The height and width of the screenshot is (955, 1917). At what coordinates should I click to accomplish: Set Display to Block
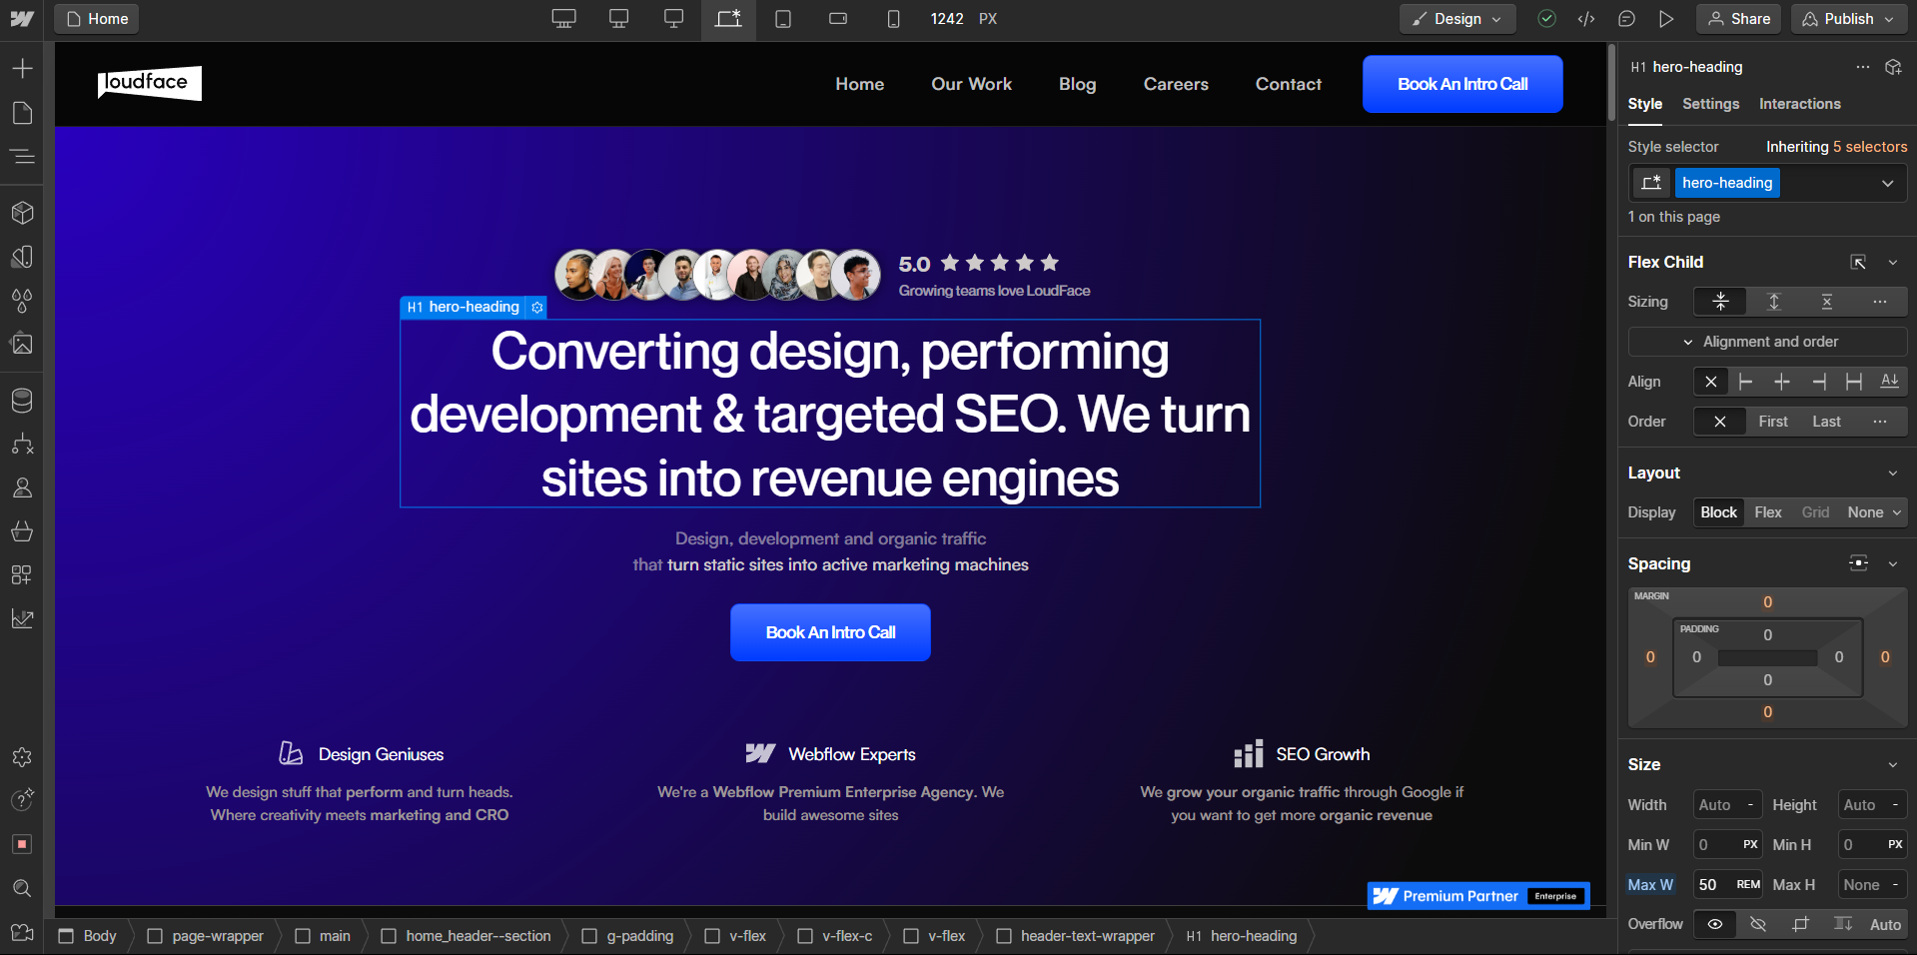click(1718, 512)
